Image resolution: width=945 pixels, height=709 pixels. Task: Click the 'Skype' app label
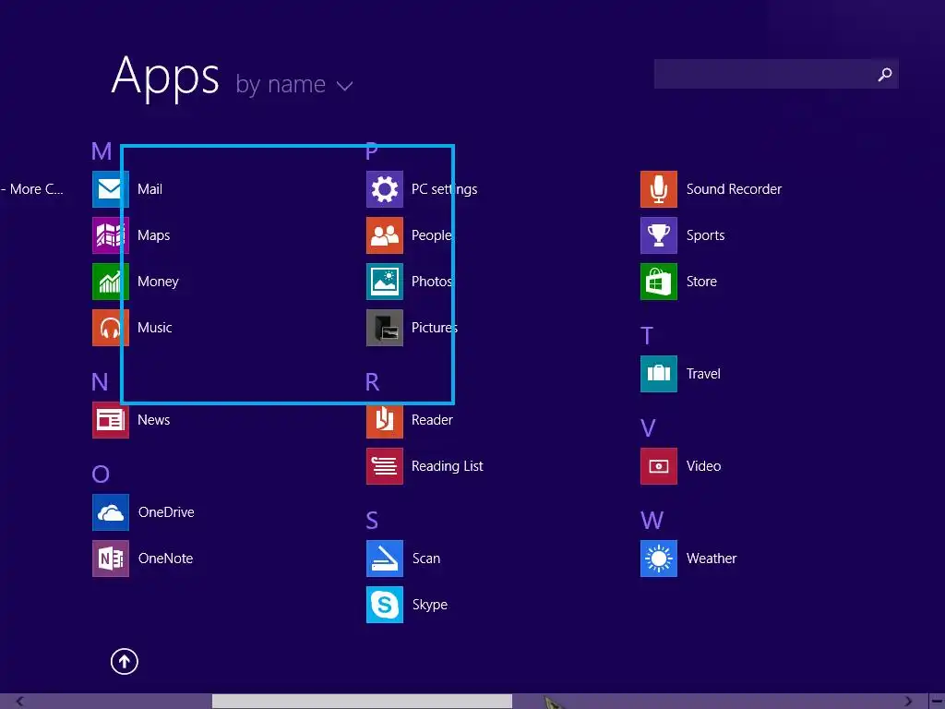(x=430, y=605)
